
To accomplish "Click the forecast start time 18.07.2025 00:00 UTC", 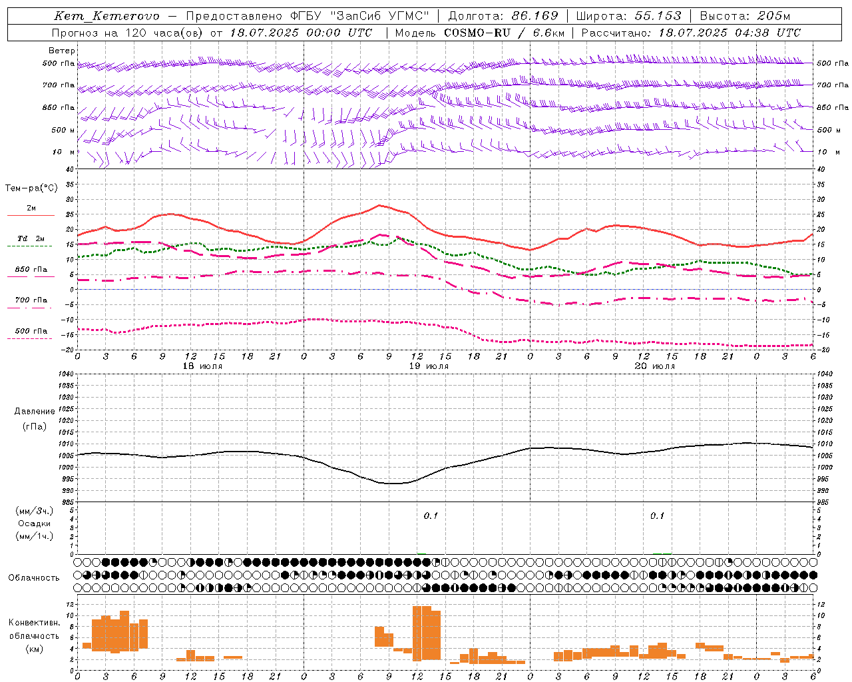I will [301, 33].
